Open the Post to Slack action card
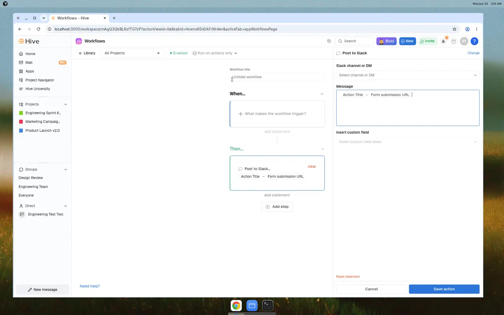The width and height of the screenshot is (504, 315). 277,173
